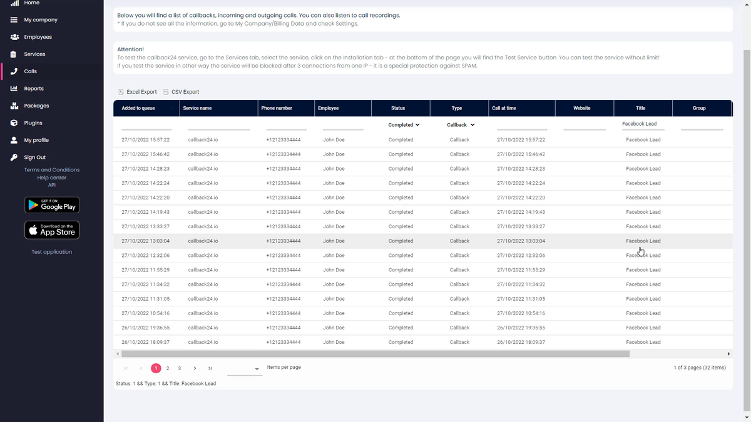The image size is (751, 422).
Task: Open Reports chart icon in sidebar
Action: [14, 89]
